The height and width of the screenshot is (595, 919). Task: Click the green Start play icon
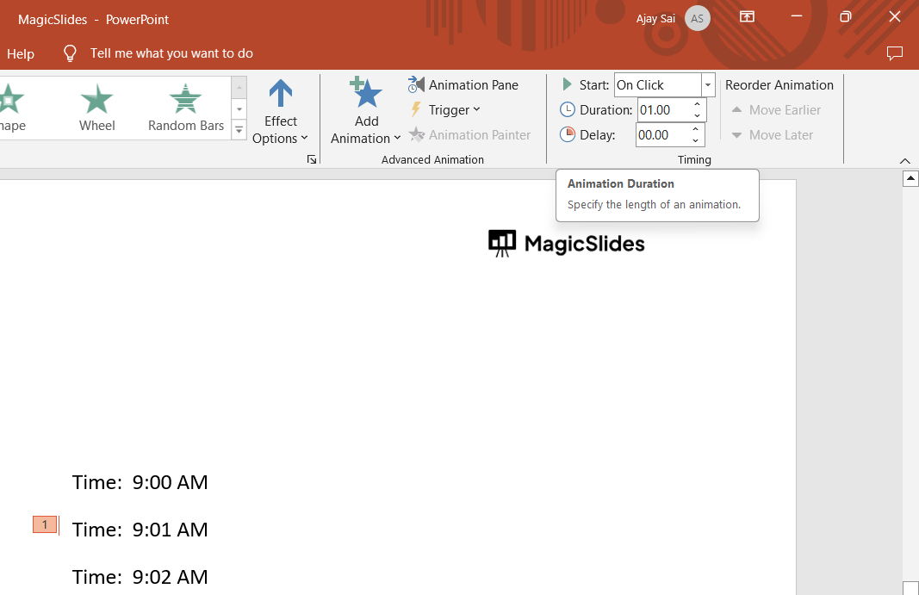[567, 84]
